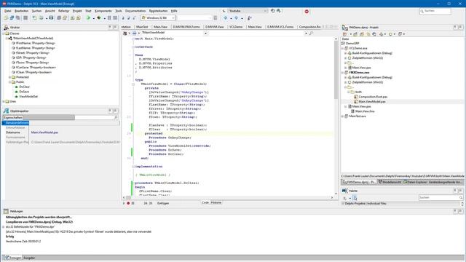
Task: Expand the Uses node in Struktur
Action: (4, 102)
